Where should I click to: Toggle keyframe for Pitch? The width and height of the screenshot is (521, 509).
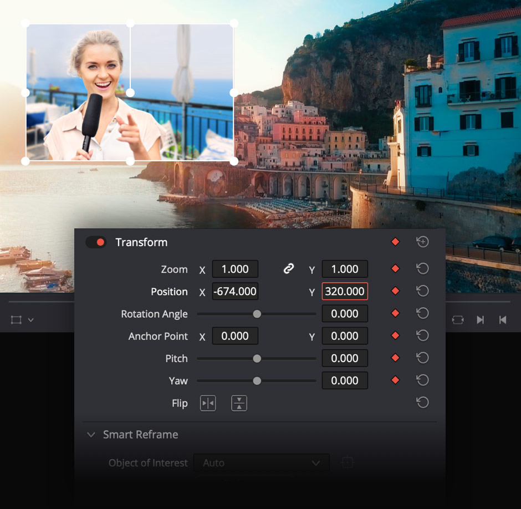(x=395, y=358)
